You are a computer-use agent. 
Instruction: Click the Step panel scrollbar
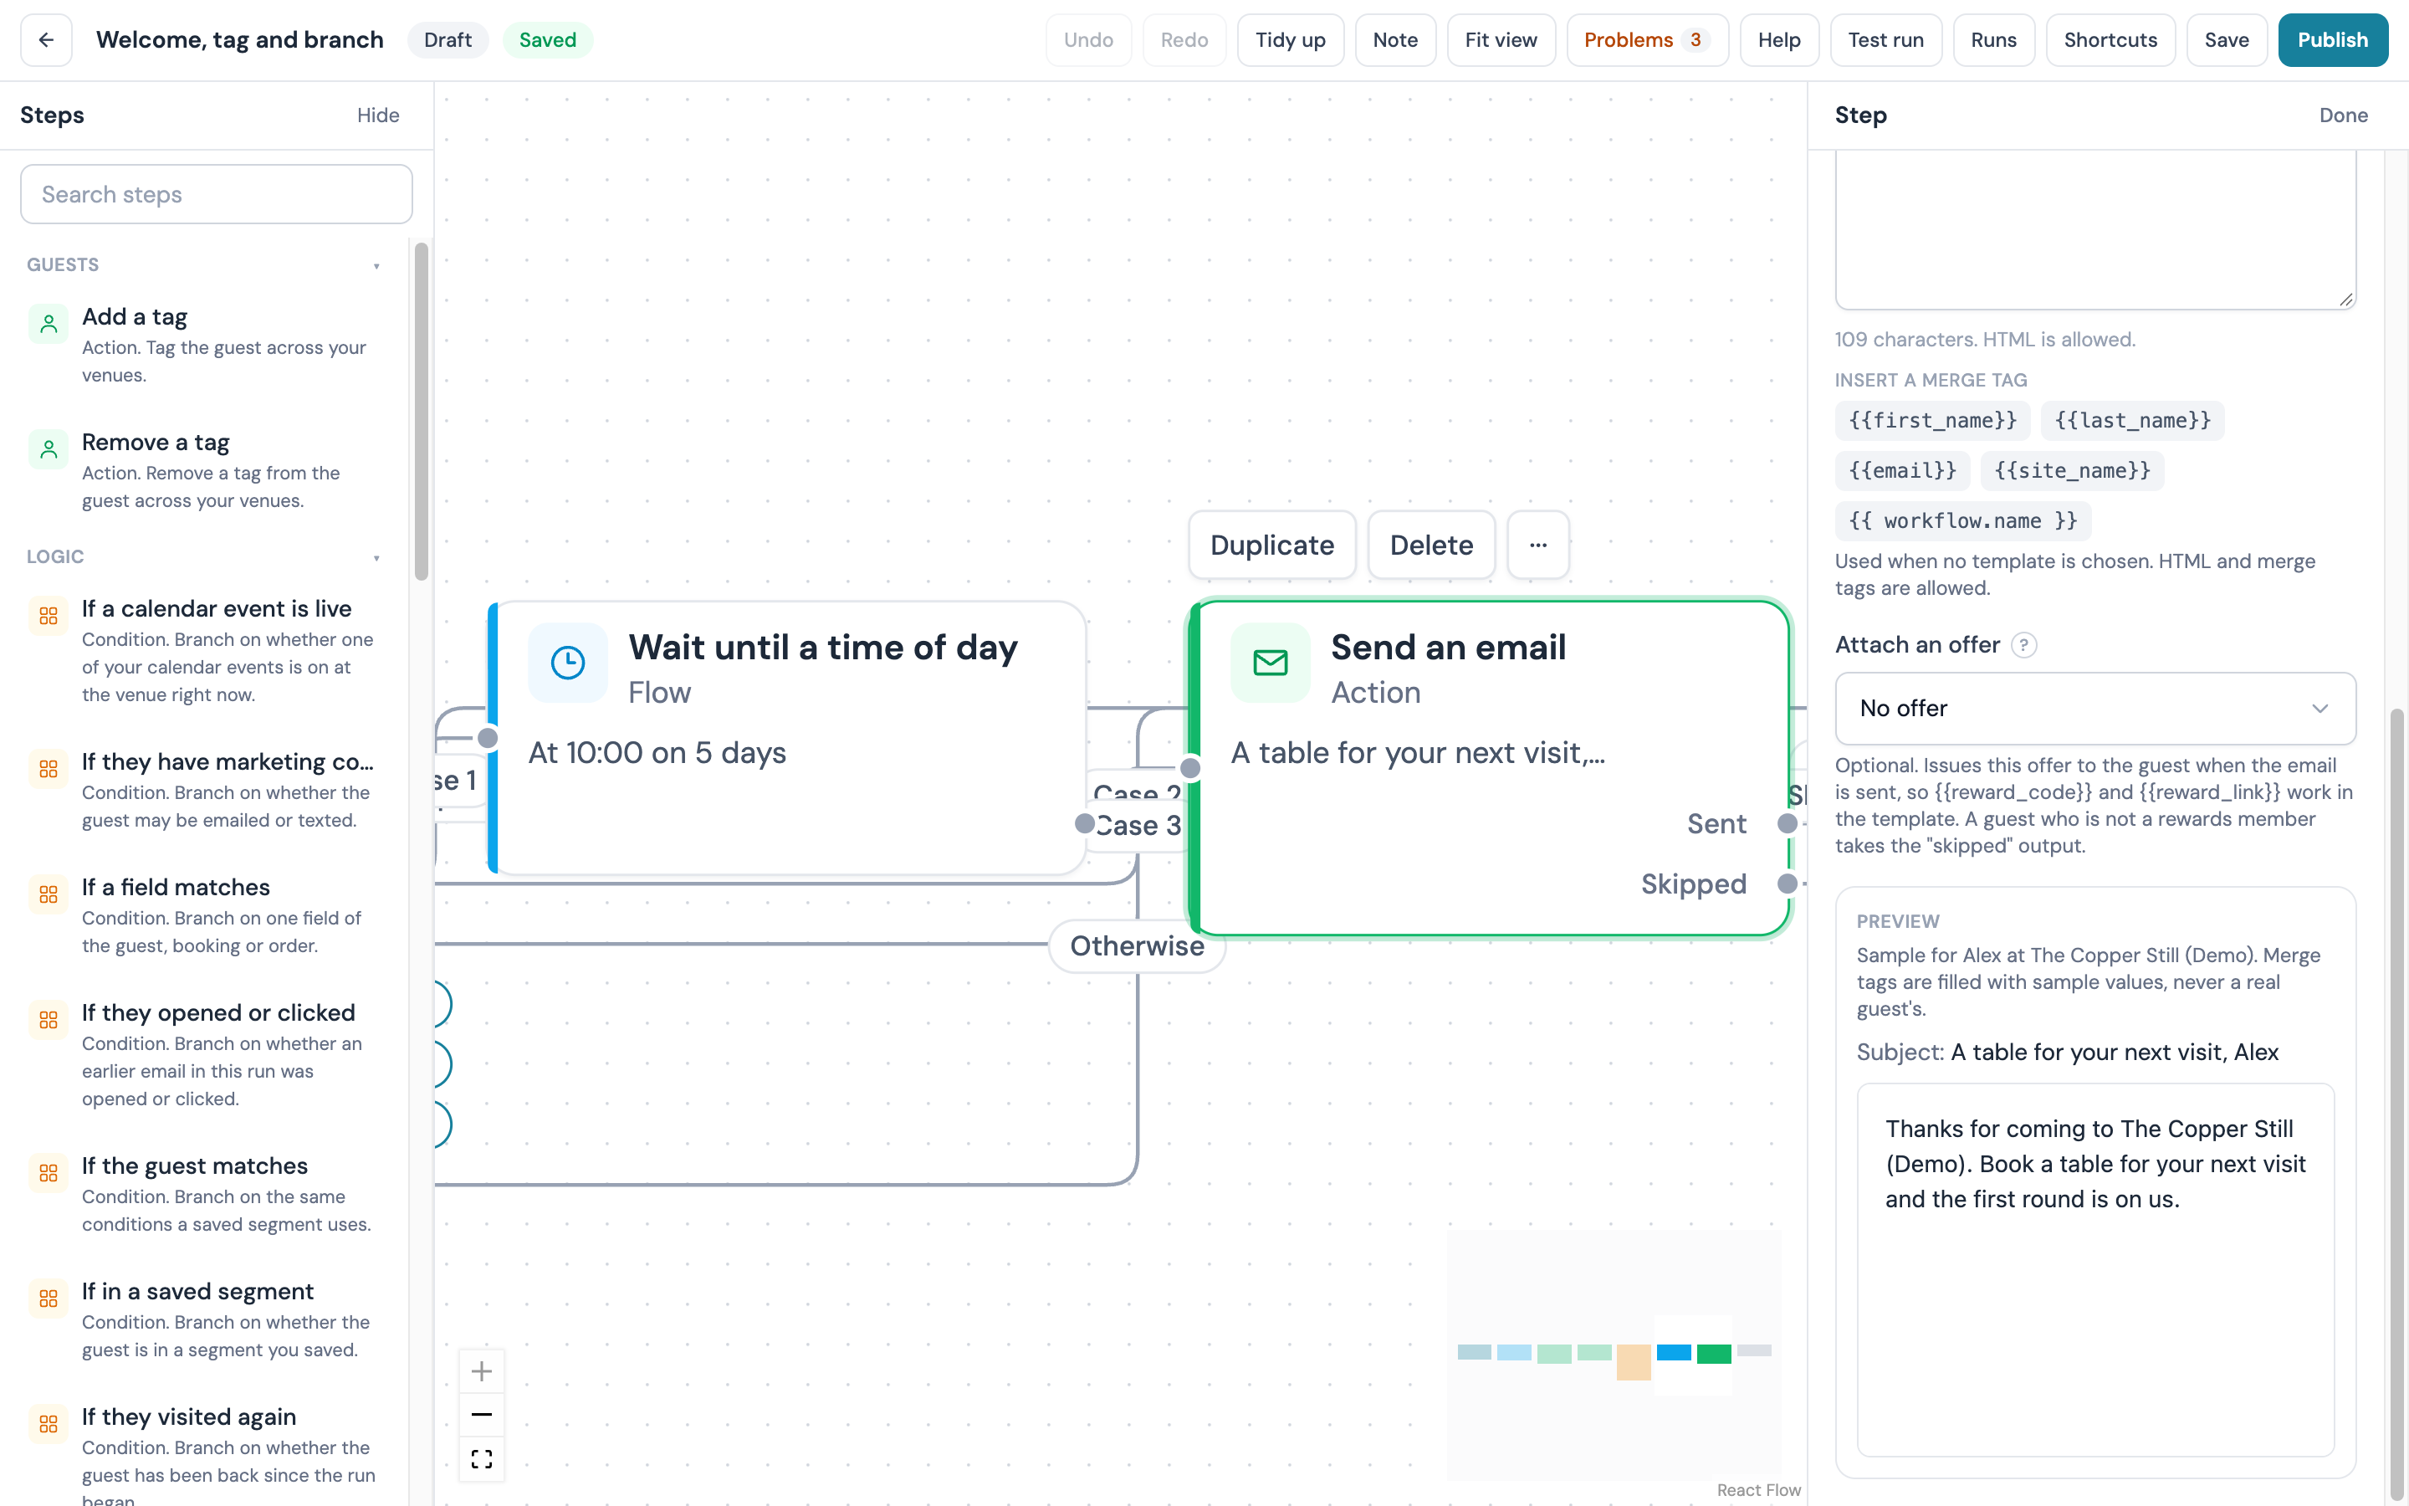(x=2397, y=1105)
